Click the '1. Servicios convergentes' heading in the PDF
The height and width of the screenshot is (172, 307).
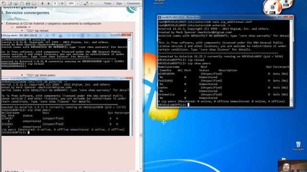coord(25,13)
